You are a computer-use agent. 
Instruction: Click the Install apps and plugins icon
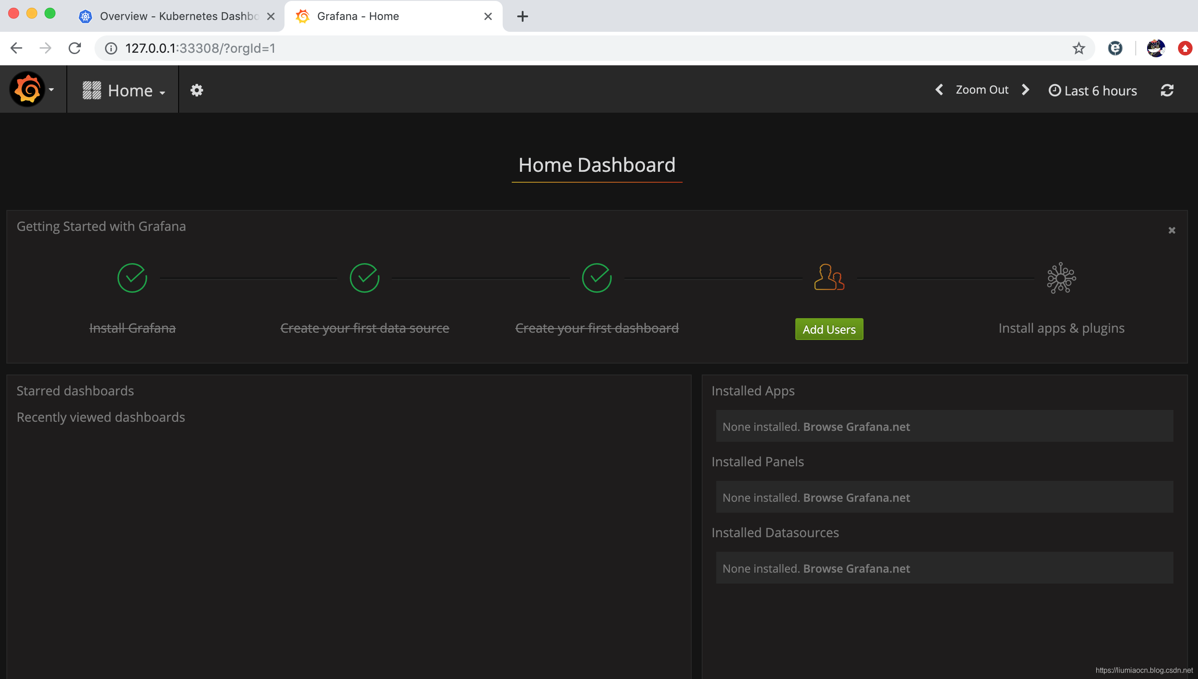[1061, 278]
